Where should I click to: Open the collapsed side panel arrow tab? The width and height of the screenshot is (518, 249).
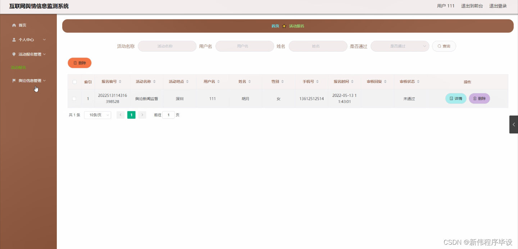coord(514,125)
